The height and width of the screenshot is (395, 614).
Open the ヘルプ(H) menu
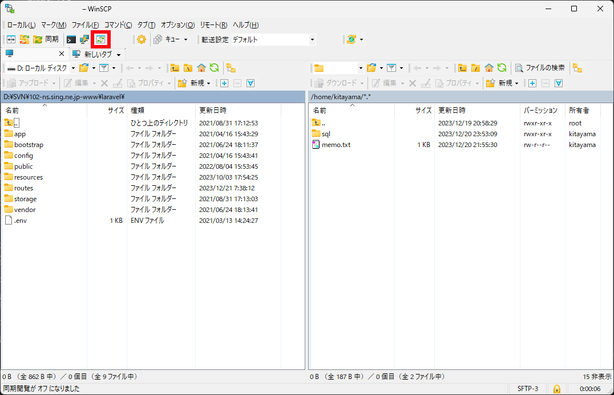tap(245, 25)
